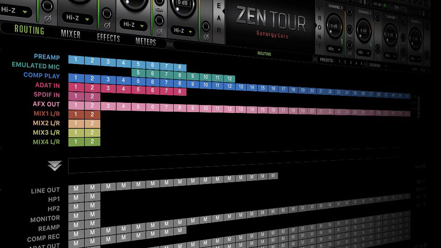
Task: Click first M cell in COMP REC row
Action: (x=76, y=234)
